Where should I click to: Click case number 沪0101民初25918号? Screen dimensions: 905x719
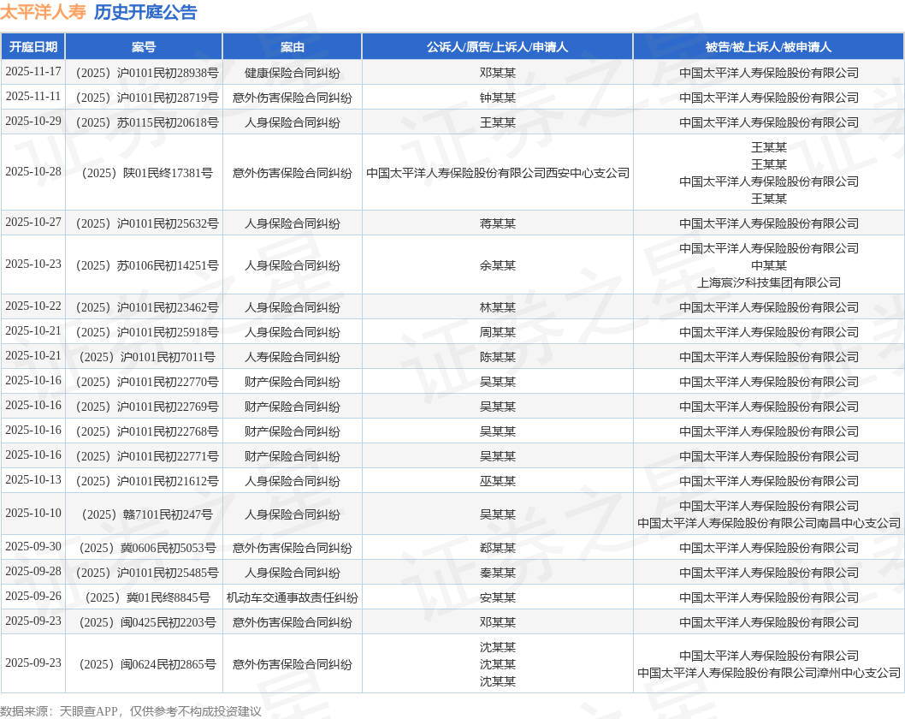(x=147, y=332)
